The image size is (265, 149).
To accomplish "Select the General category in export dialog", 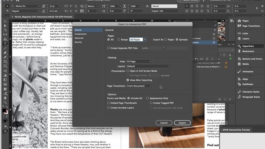I will [x=88, y=30].
